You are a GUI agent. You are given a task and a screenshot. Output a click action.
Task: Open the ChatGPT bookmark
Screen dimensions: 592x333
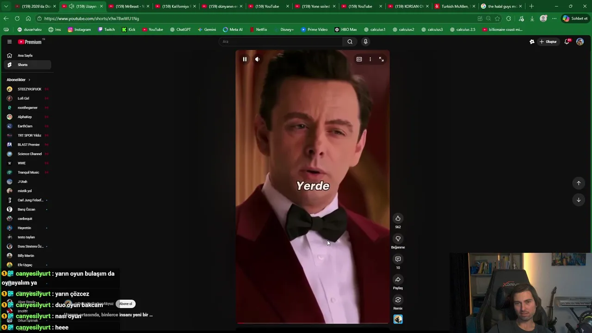tap(180, 30)
